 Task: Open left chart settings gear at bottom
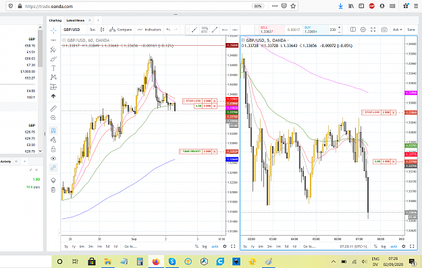[225, 246]
